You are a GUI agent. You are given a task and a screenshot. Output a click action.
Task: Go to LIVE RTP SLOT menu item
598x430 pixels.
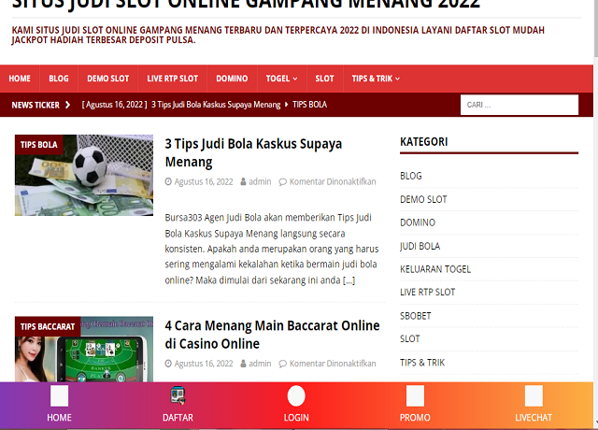tap(172, 79)
